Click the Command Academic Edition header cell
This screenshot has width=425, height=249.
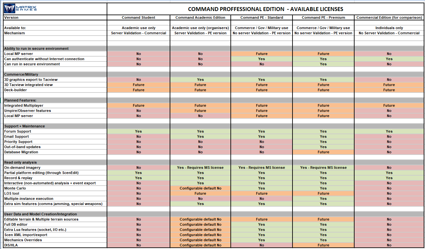click(200, 17)
